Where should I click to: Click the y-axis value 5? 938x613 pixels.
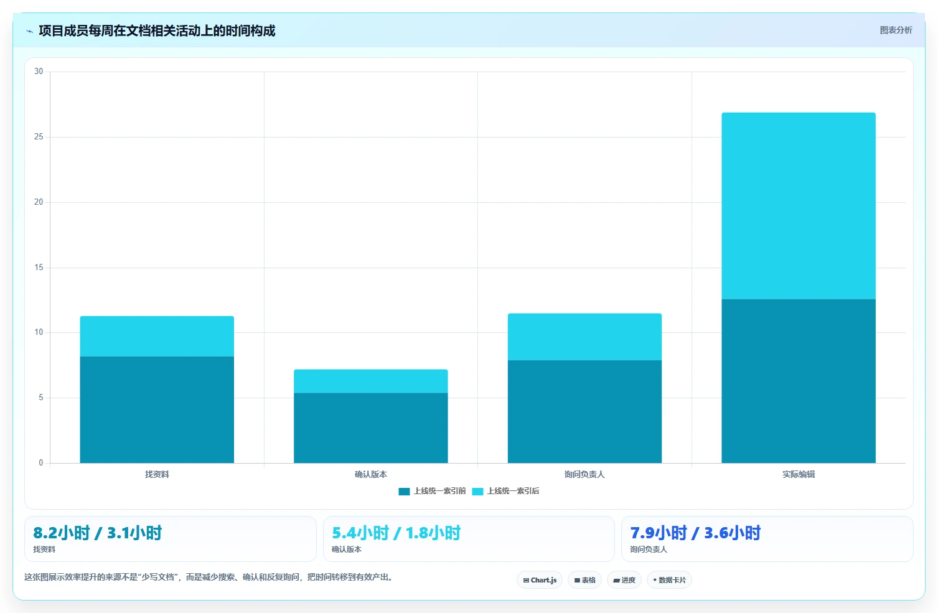41,398
